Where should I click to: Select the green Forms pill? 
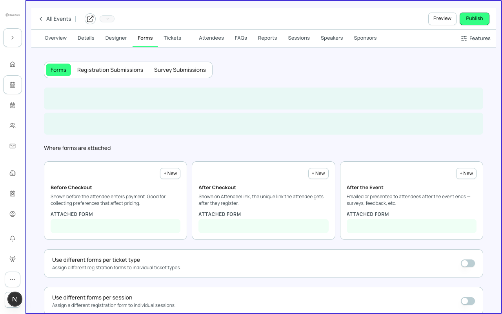(x=58, y=70)
